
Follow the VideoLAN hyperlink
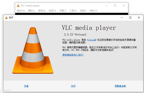point(92,40)
